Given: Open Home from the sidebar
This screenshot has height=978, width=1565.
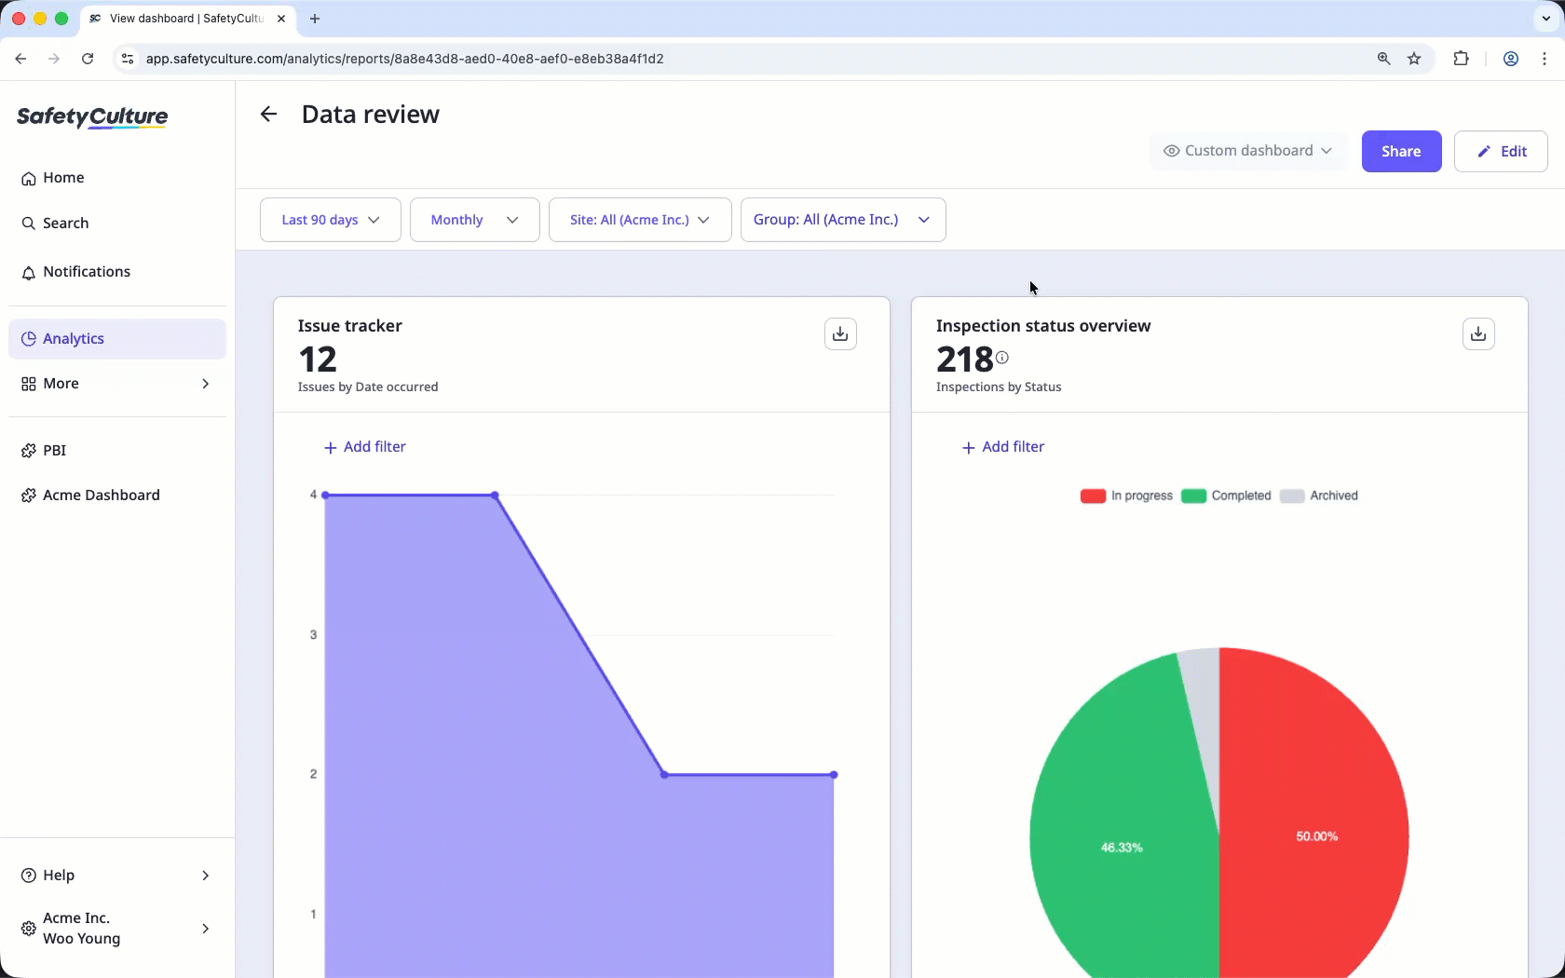Looking at the screenshot, I should pyautogui.click(x=117, y=178).
